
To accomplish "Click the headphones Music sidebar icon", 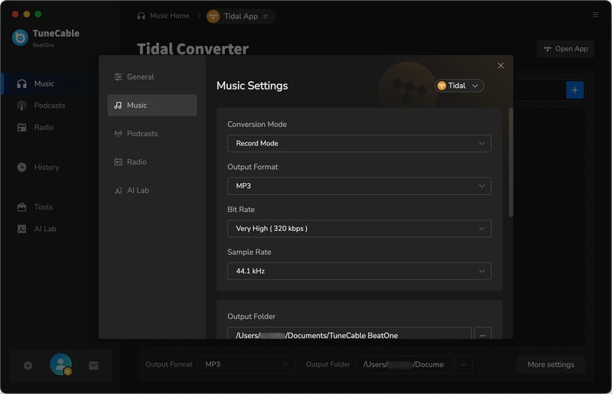I will [x=22, y=83].
